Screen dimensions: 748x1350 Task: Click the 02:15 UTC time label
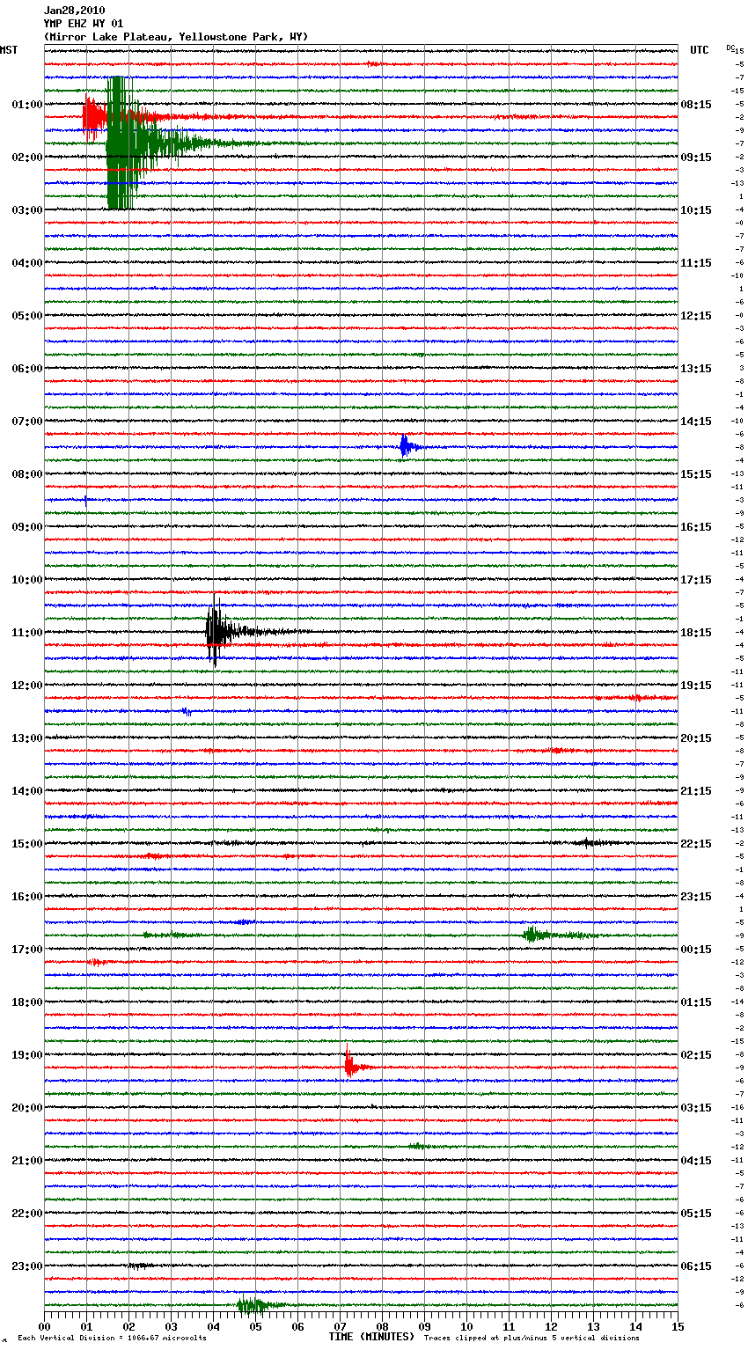tap(696, 1055)
